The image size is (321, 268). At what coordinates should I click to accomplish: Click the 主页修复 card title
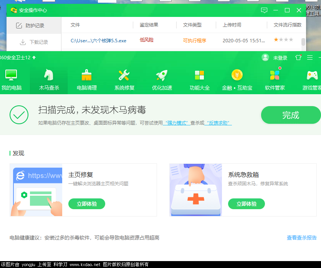[x=81, y=175]
